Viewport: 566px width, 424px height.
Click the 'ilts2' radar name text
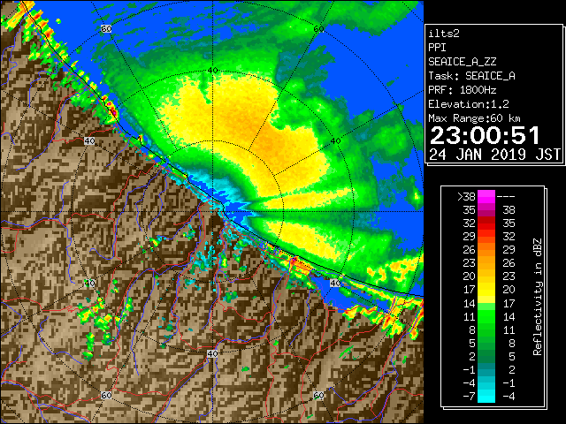point(444,34)
